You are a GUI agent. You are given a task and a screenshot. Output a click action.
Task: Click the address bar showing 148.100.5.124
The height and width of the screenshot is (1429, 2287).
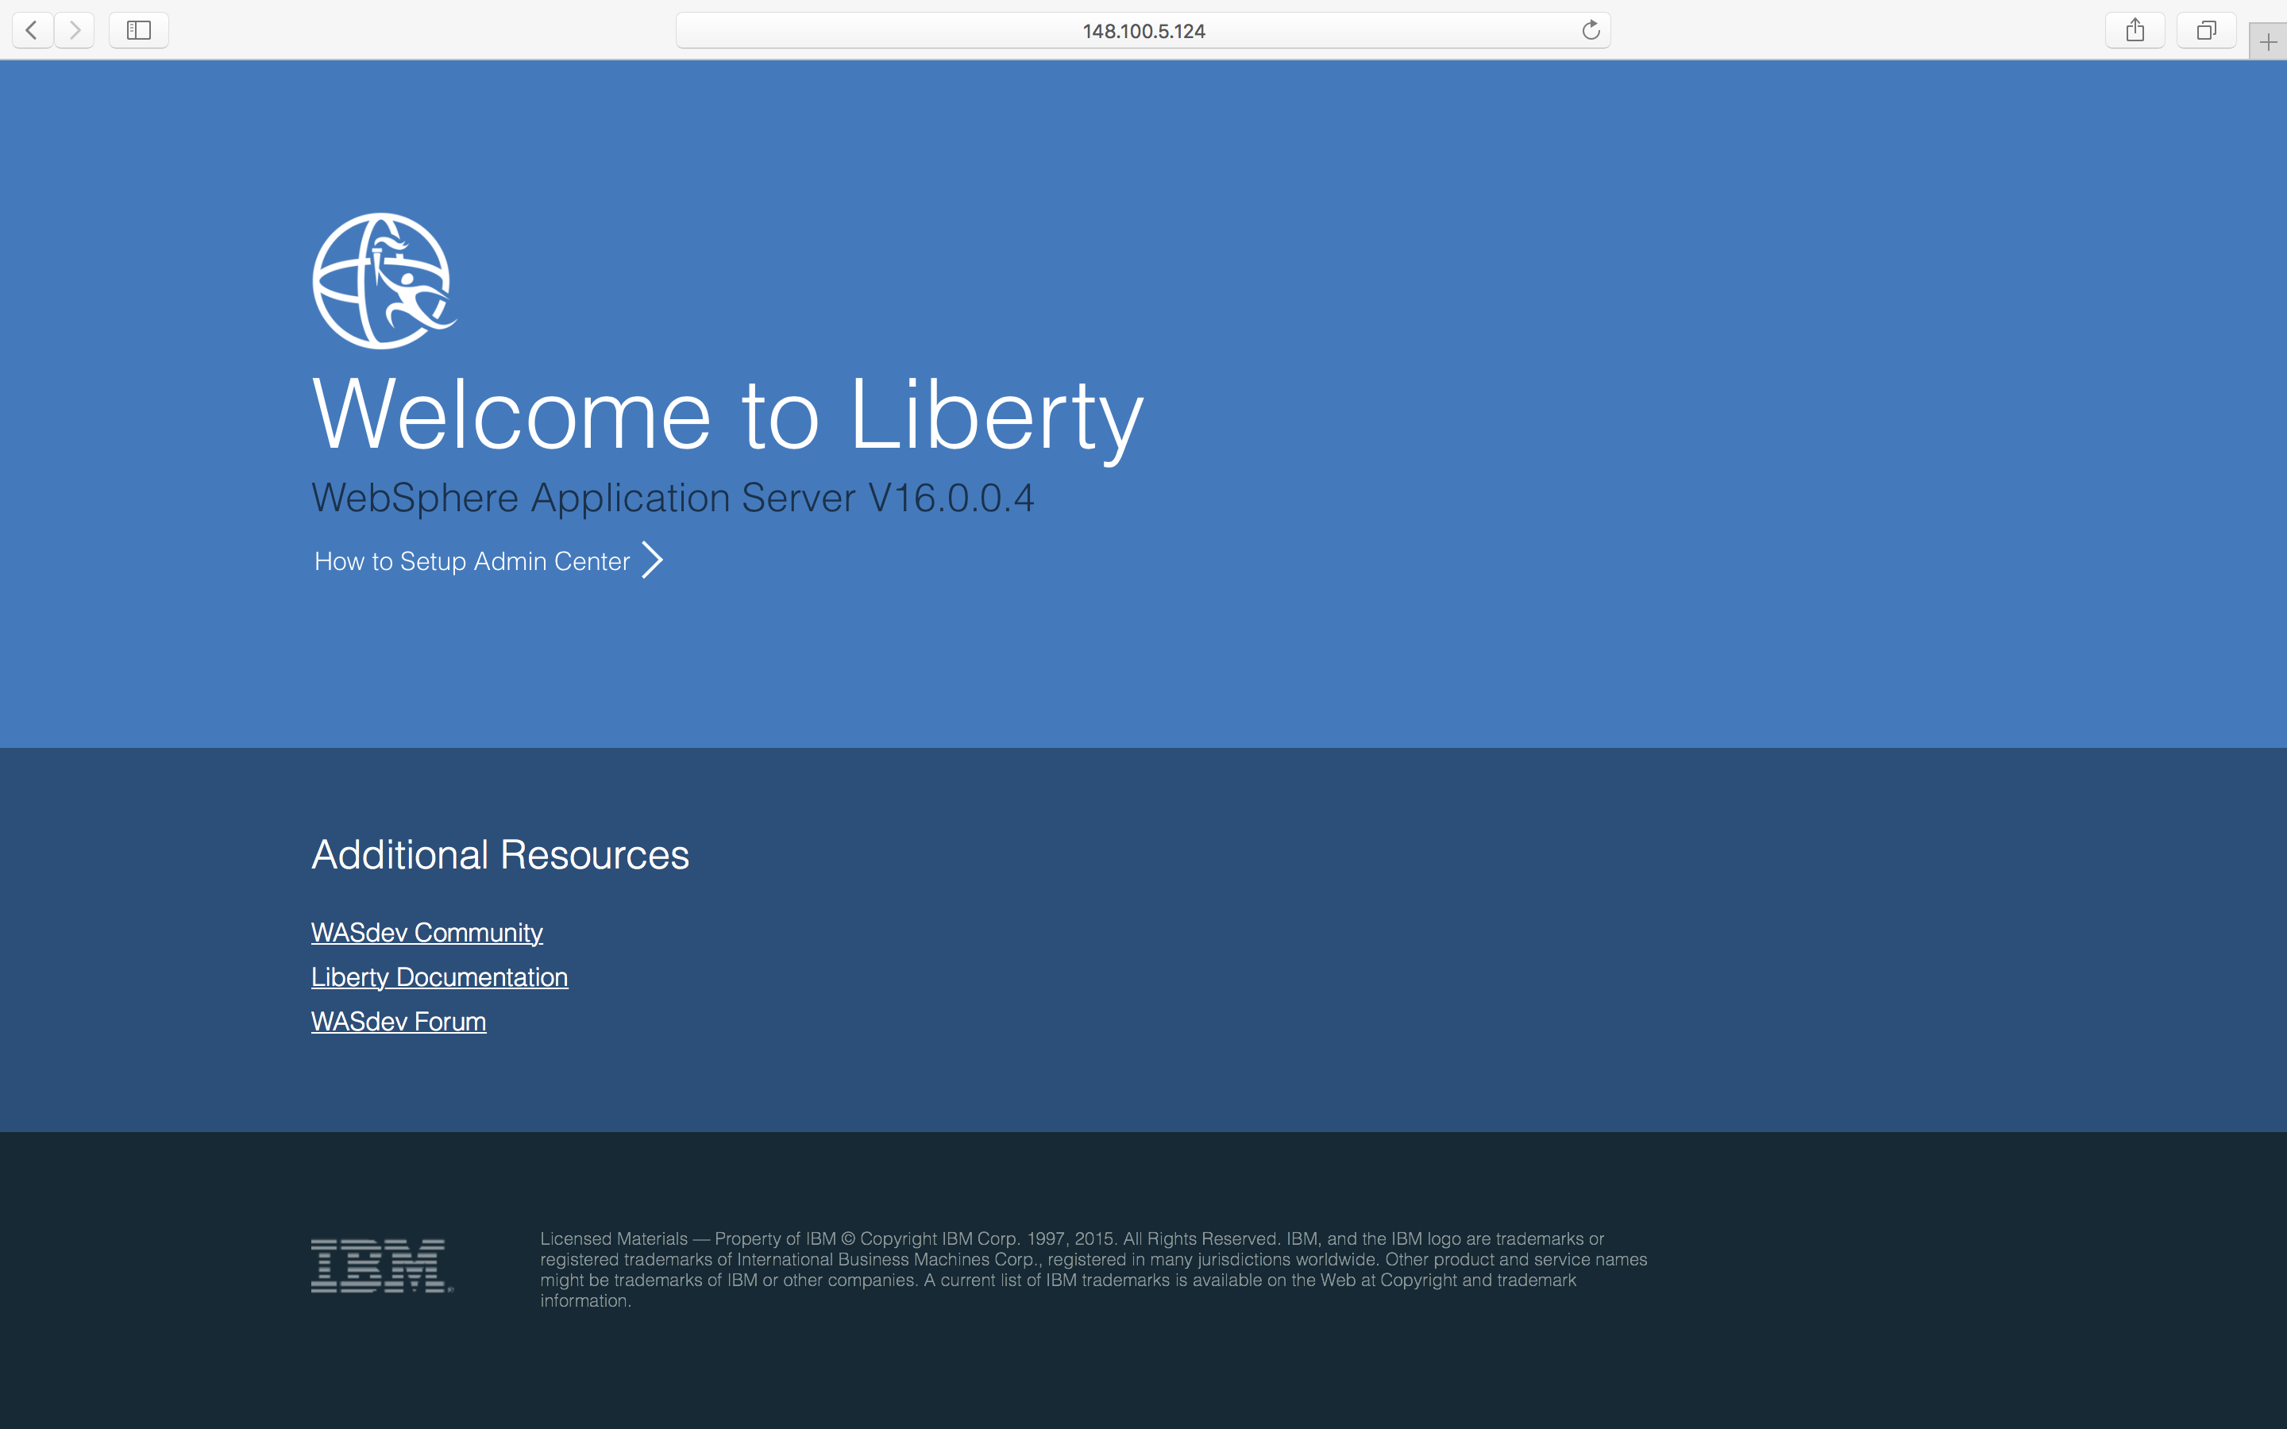[x=1143, y=30]
